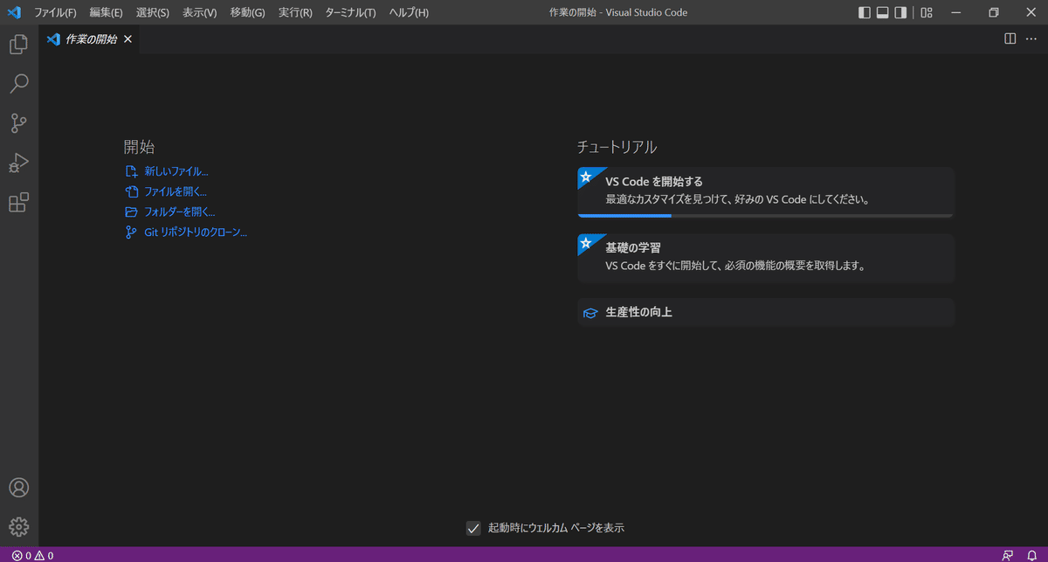The image size is (1048, 562).
Task: Click the フォルダーを開く... link
Action: point(180,212)
